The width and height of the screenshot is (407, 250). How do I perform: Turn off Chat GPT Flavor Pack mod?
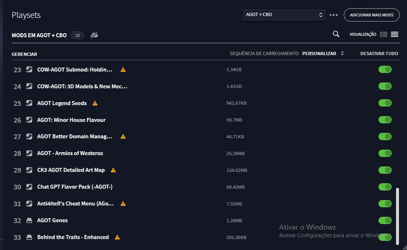coord(385,187)
